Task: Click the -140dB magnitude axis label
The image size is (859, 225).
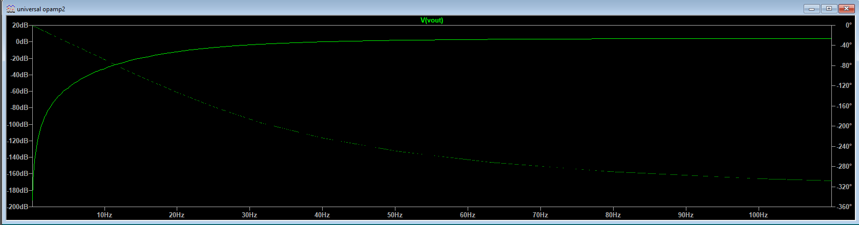Action: click(x=17, y=157)
